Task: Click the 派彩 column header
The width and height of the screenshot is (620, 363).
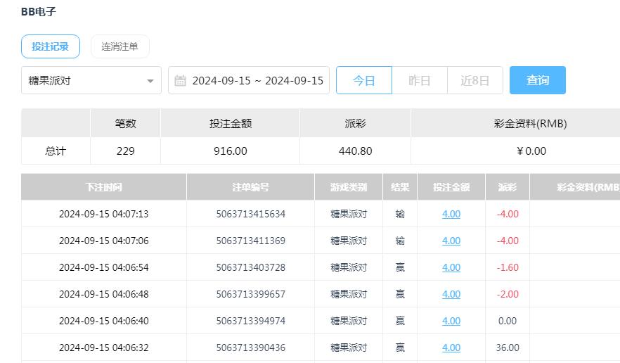Action: 507,187
